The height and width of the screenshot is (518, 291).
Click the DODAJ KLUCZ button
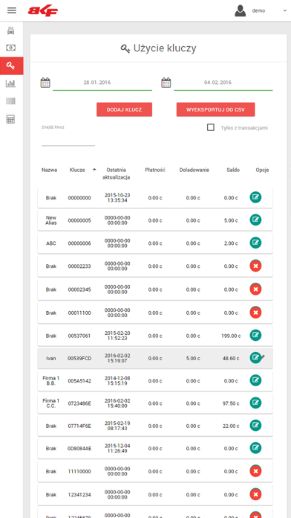click(x=124, y=109)
